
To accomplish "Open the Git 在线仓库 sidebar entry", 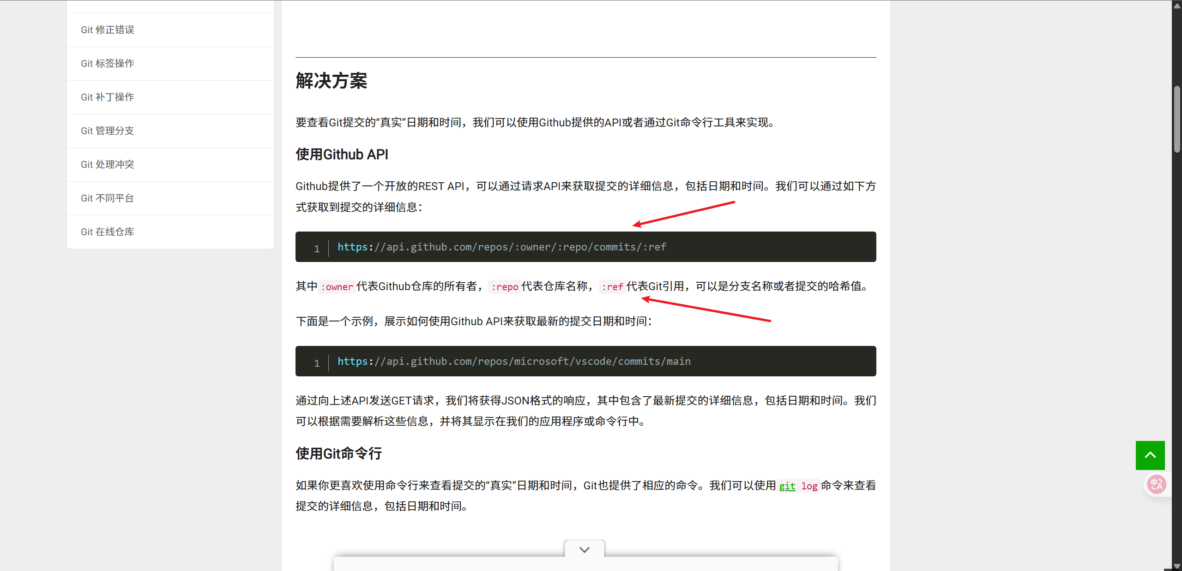I will pos(107,232).
